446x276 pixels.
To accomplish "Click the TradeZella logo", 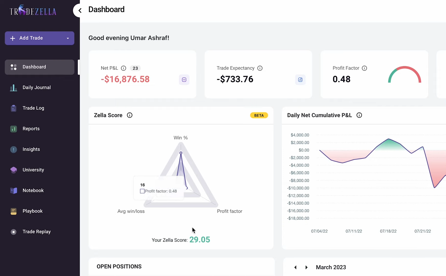I will (x=33, y=11).
